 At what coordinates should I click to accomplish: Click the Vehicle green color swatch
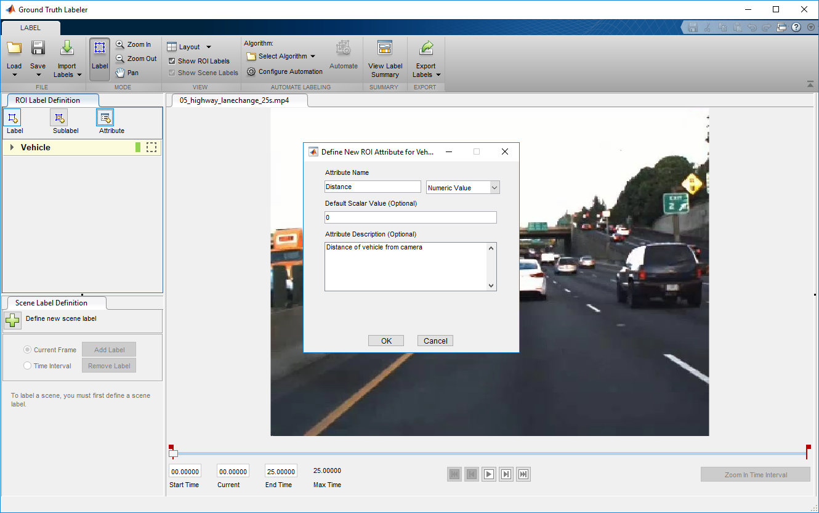click(x=138, y=147)
